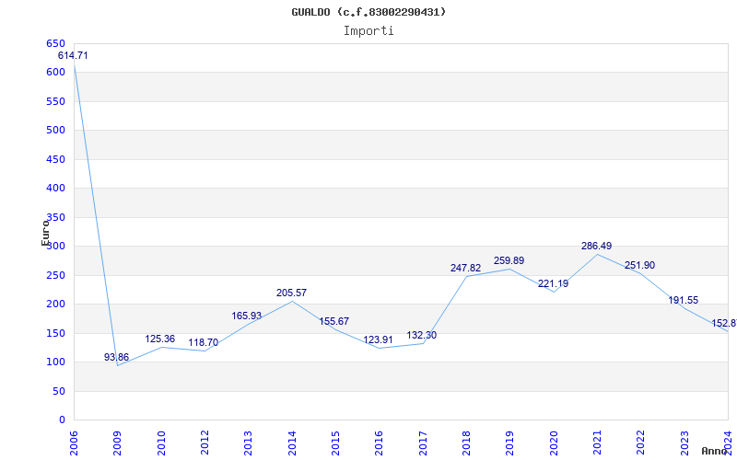Click the partially cut 152.8 data label

click(x=724, y=324)
